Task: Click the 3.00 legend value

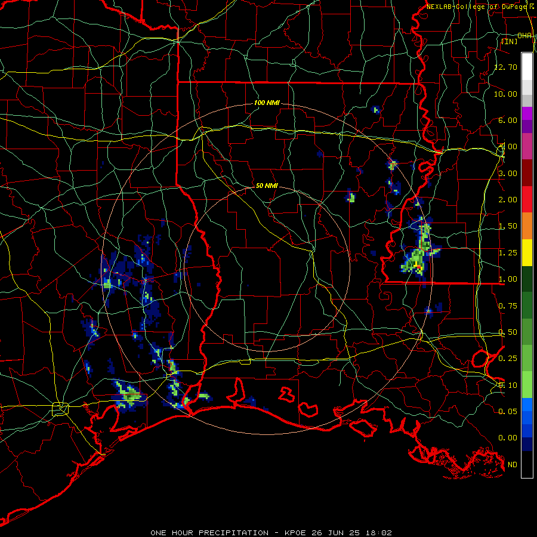Action: point(508,173)
